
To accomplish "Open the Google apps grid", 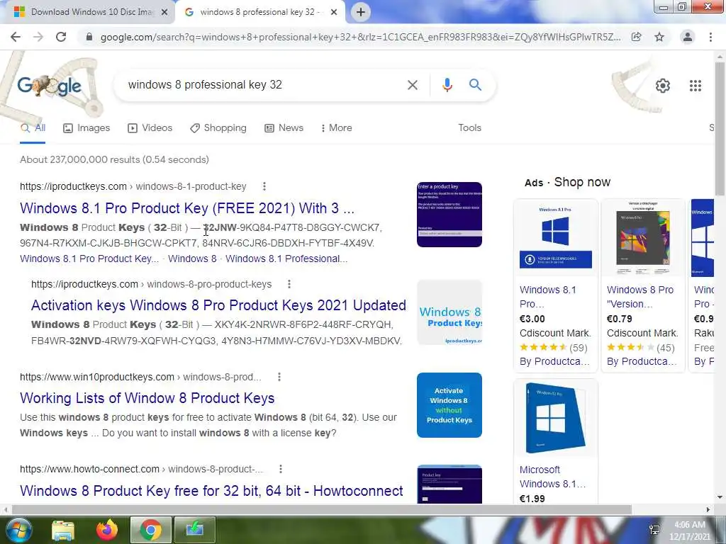I will point(696,86).
